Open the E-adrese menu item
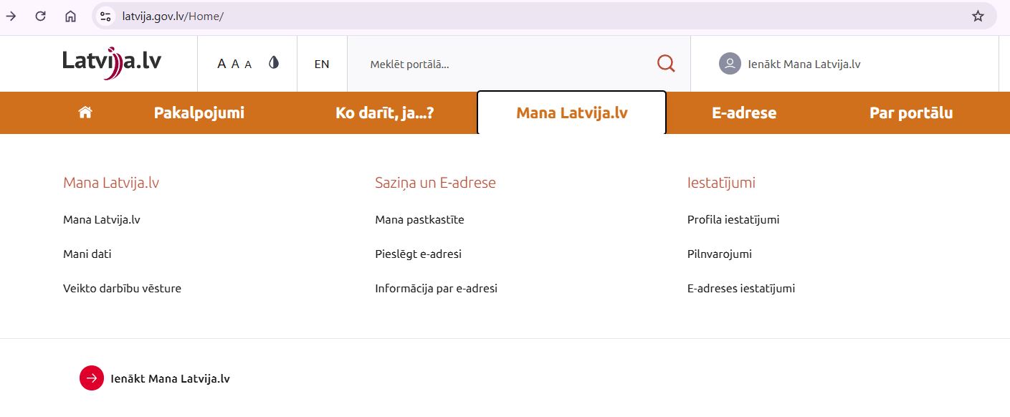 [743, 112]
